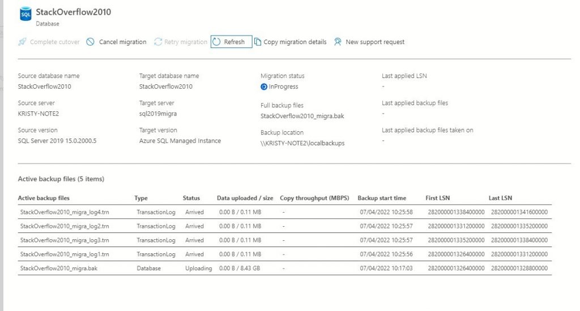Click the Copy migration details icon
Viewport: 580px width, 311px height.
[258, 42]
